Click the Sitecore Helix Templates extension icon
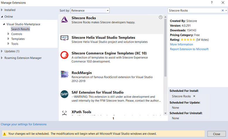The height and width of the screenshot is (139, 228). click(x=64, y=38)
